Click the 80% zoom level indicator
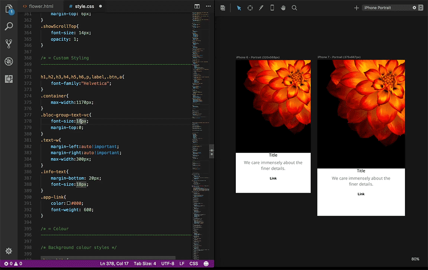The width and height of the screenshot is (428, 270). coord(415,259)
